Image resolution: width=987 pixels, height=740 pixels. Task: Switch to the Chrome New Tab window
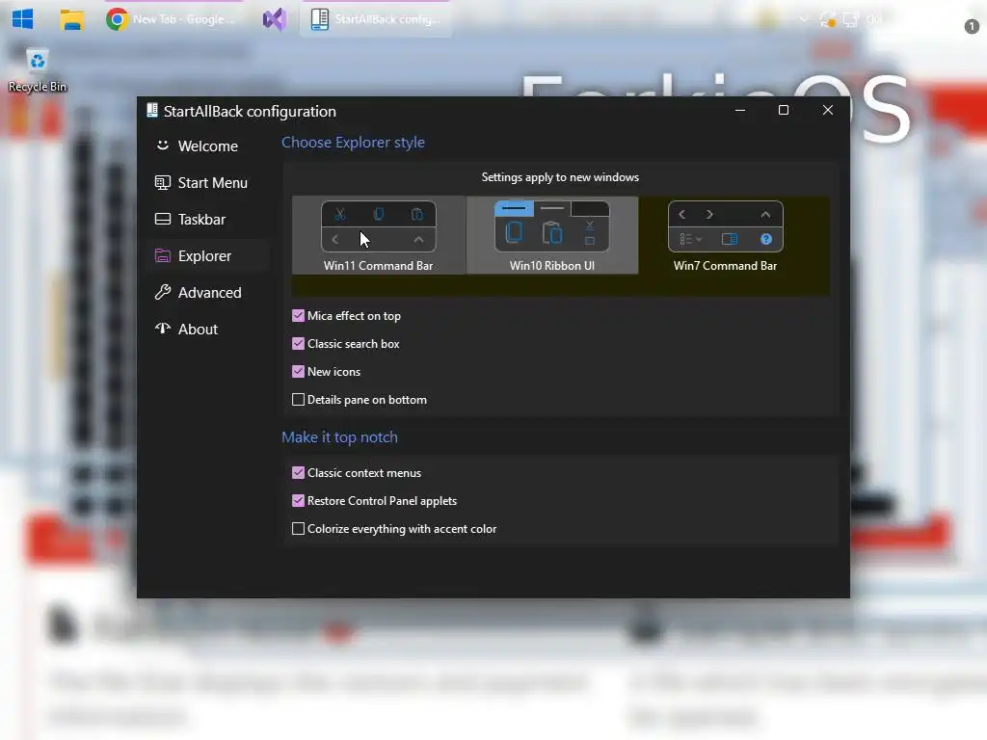point(172,19)
